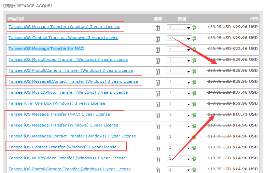Refresh quantity for Music&Photo Transfer 3 years

pyautogui.click(x=194, y=93)
